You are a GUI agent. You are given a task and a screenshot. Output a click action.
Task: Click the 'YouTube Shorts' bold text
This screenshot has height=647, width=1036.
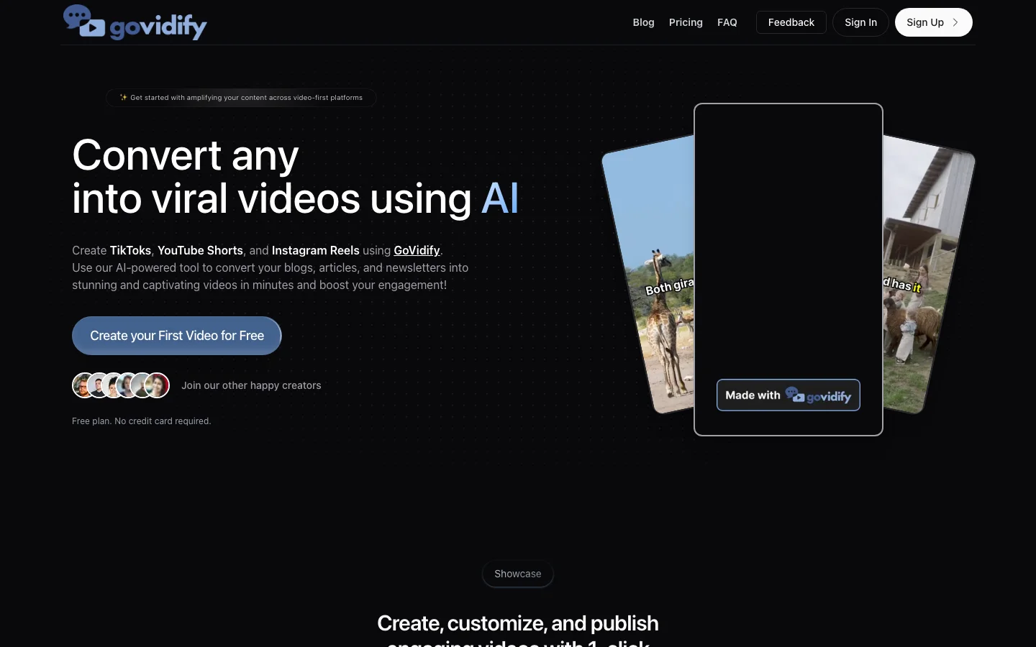tap(200, 250)
